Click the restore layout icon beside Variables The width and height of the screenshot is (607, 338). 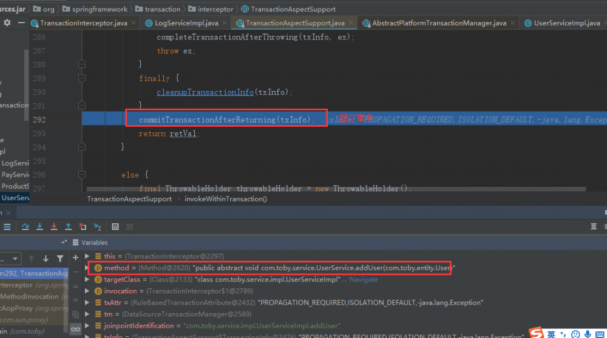(x=63, y=242)
